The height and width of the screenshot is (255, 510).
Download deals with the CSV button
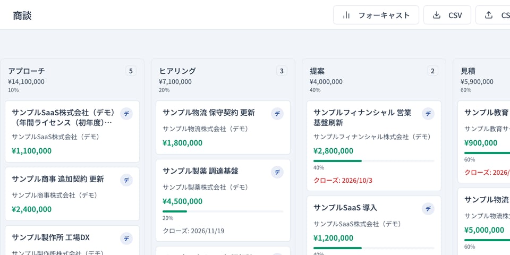click(447, 15)
